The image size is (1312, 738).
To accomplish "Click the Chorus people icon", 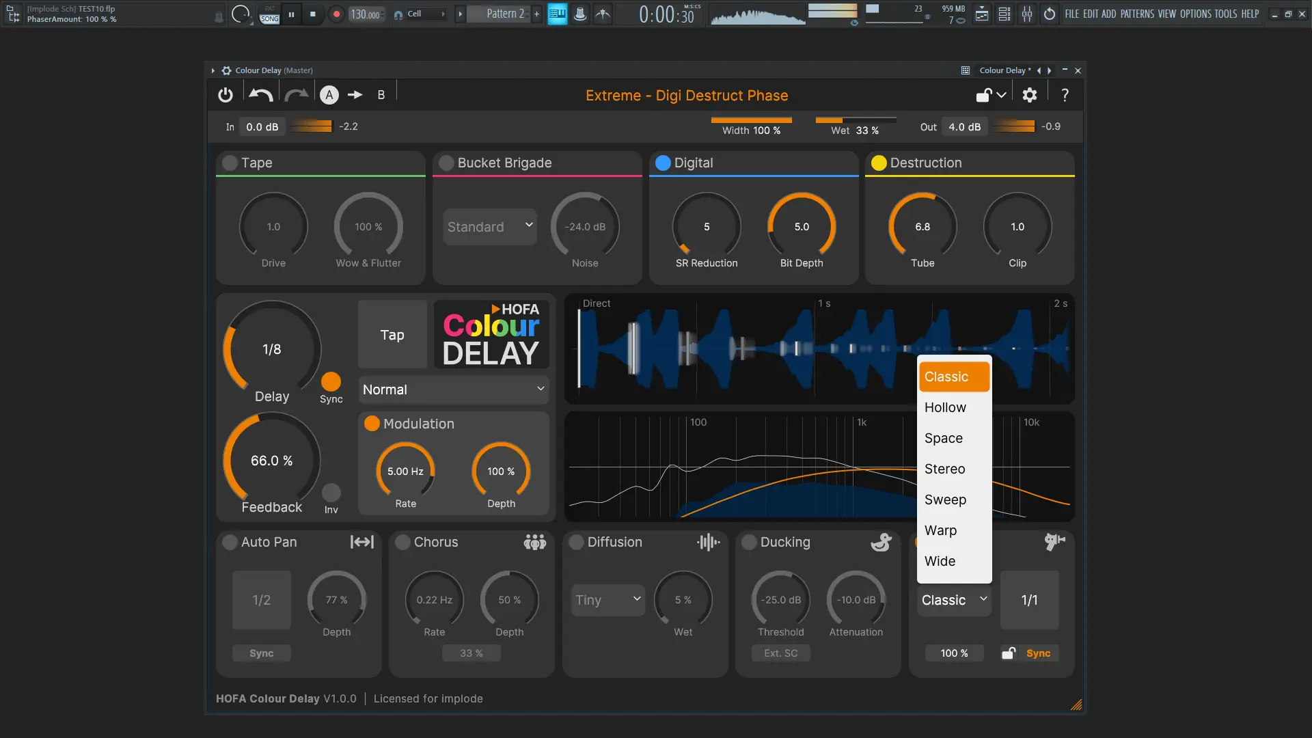I will 534,542.
